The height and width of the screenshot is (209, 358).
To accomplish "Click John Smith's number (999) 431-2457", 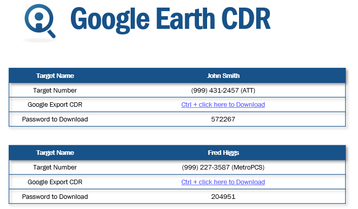I will pyautogui.click(x=215, y=91).
